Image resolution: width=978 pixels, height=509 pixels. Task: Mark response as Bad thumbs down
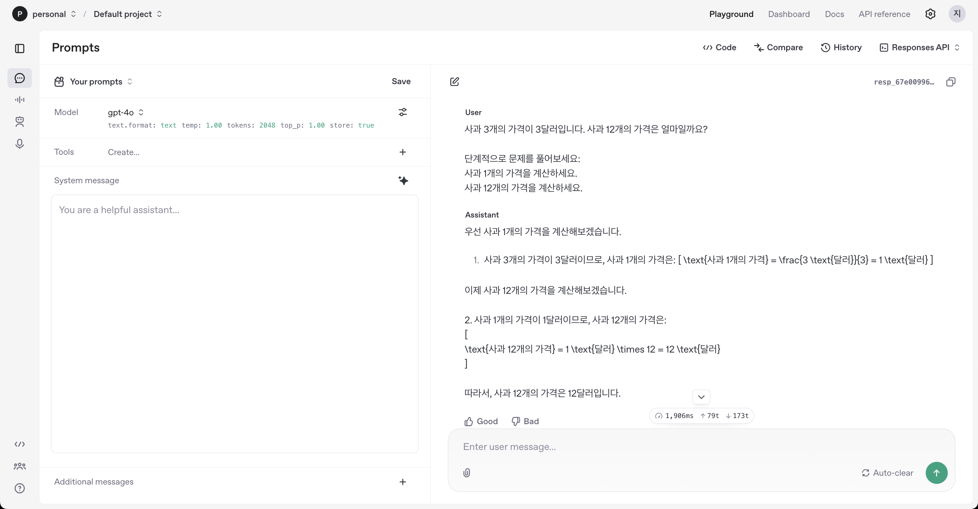pyautogui.click(x=525, y=421)
